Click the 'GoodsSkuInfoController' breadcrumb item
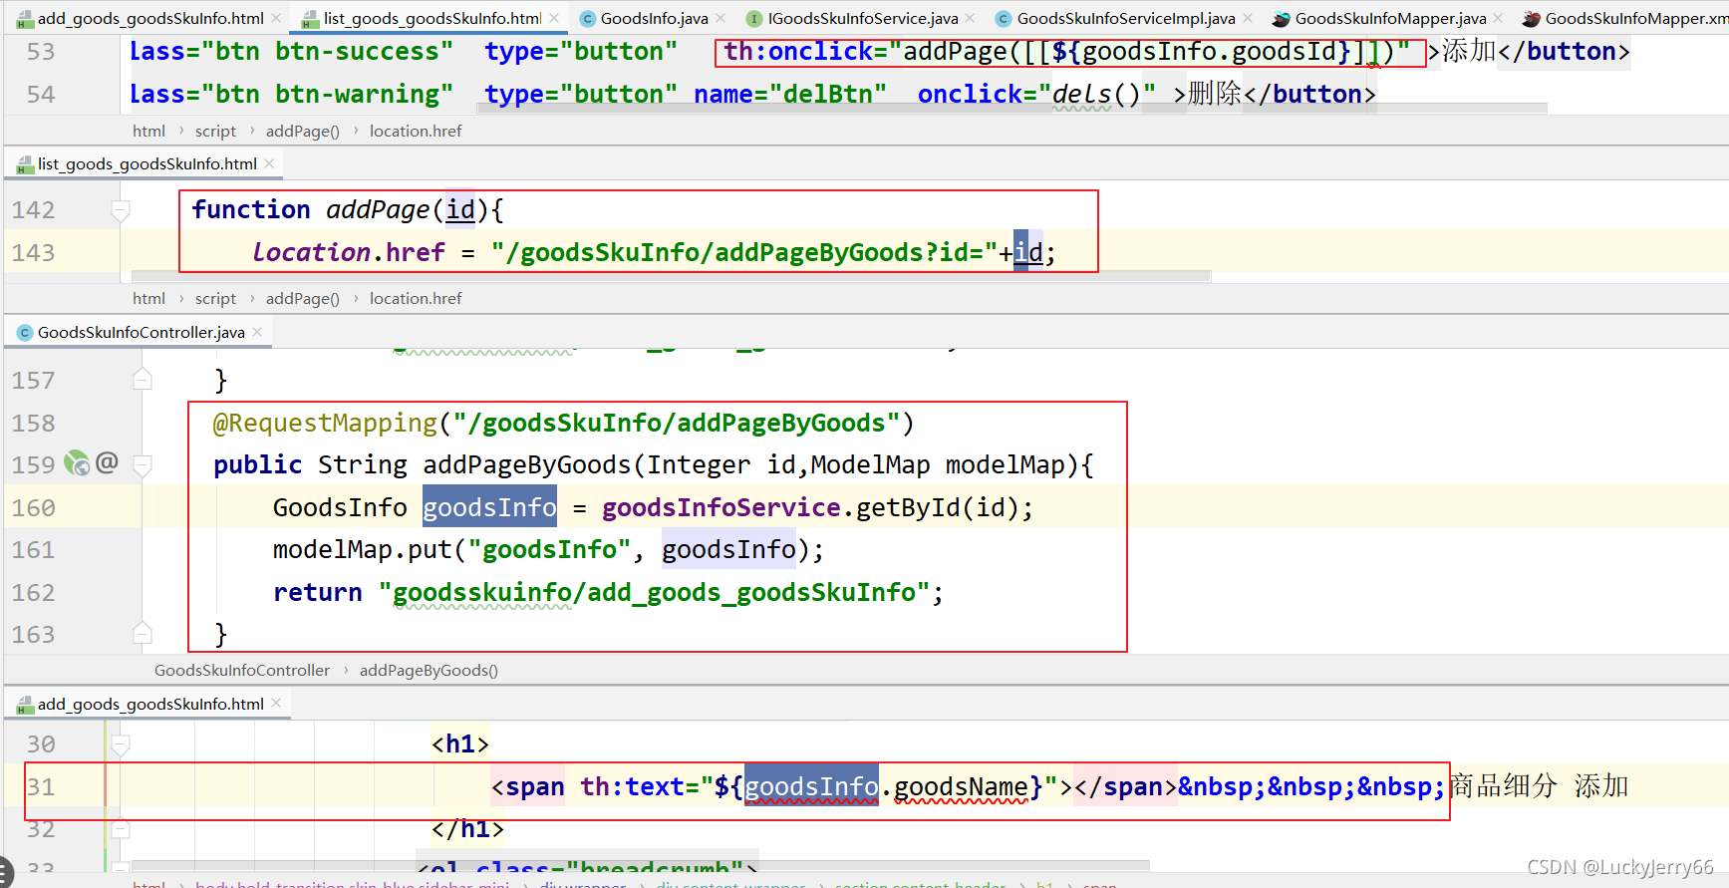 (x=242, y=670)
